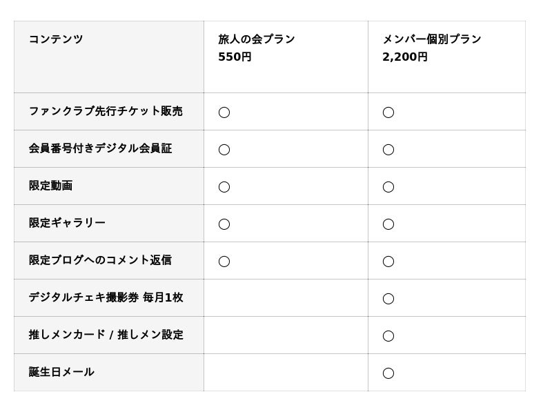Screen dimensions: 552x412
Task: Click circle for ファンクラブ先行チケット販売 in 旅人の会プラン column
Action: [224, 112]
